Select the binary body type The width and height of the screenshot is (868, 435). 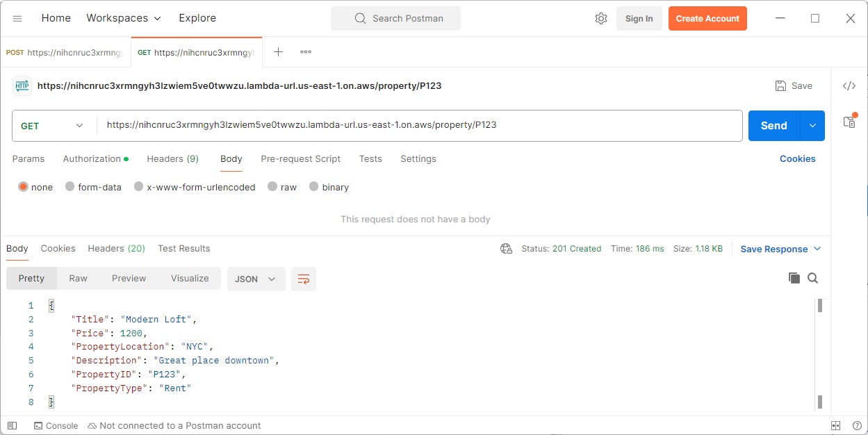[x=329, y=187]
